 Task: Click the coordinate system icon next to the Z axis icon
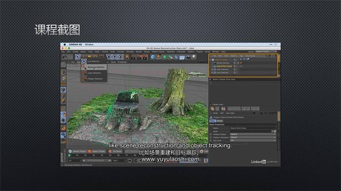[x=126, y=57]
